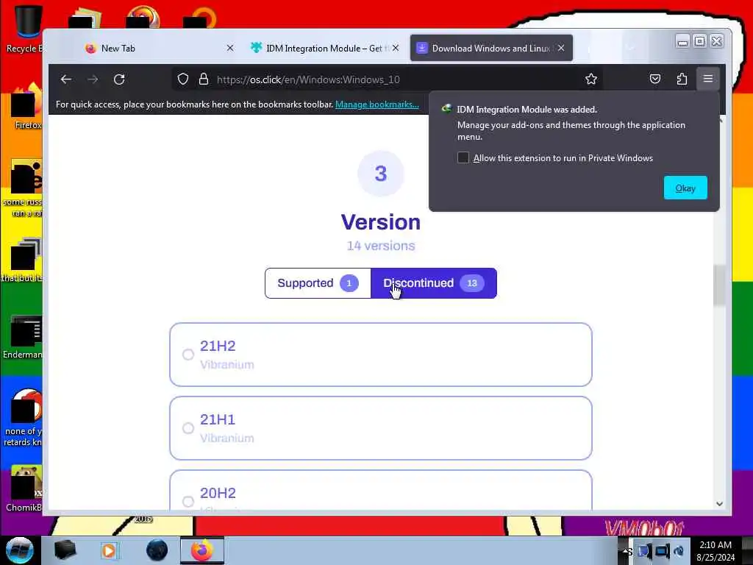Open the Extensions puzzle-piece icon
This screenshot has height=565, width=753.
click(x=682, y=79)
